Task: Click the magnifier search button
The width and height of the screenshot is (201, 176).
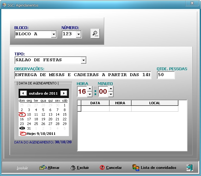Action: click(95, 34)
